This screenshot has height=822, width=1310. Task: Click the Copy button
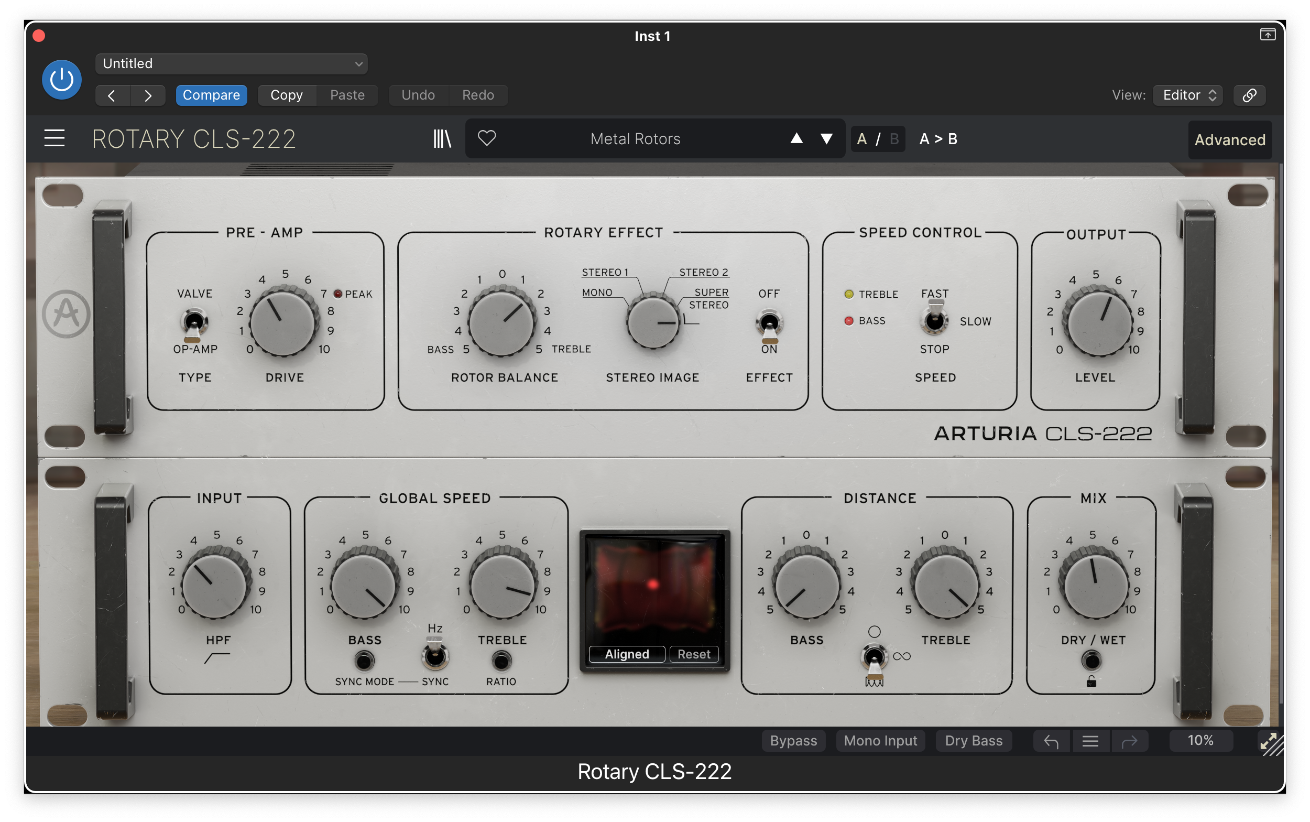286,95
